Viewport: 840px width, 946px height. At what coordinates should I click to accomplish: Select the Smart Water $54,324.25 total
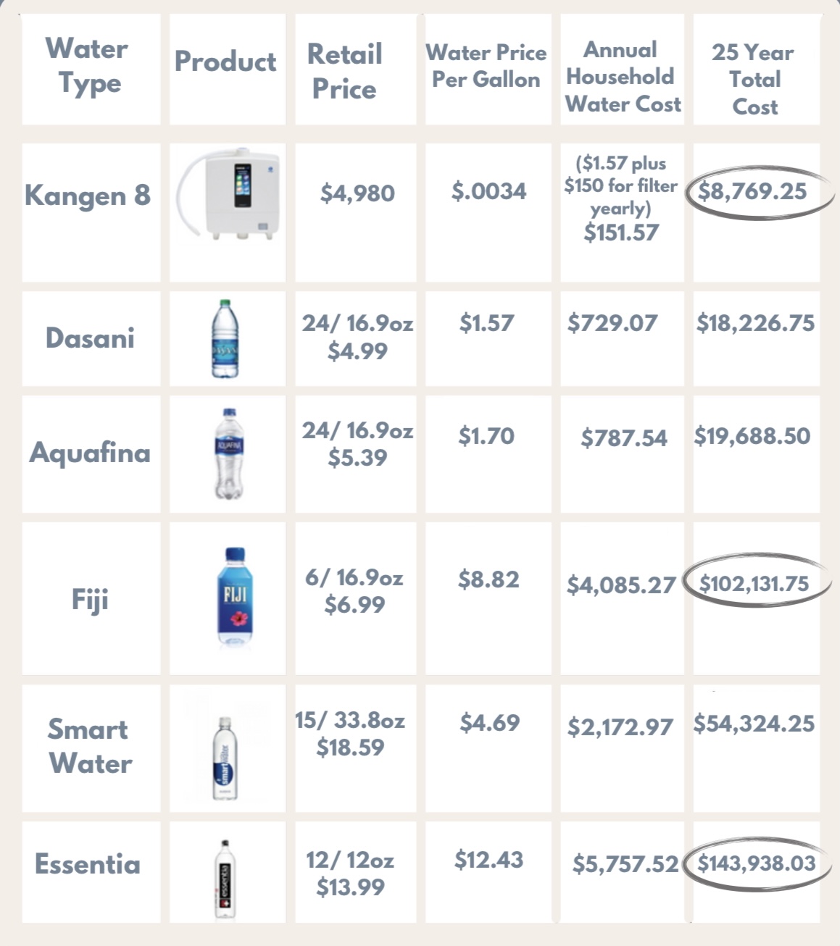point(754,724)
